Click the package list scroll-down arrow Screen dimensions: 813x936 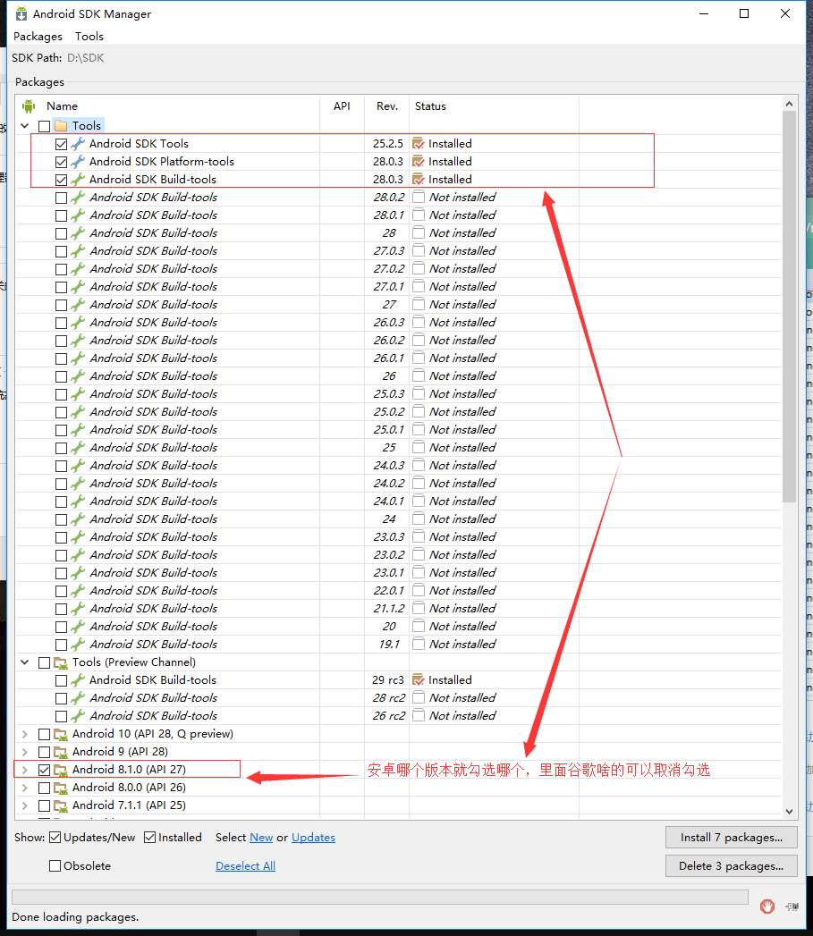pos(789,811)
